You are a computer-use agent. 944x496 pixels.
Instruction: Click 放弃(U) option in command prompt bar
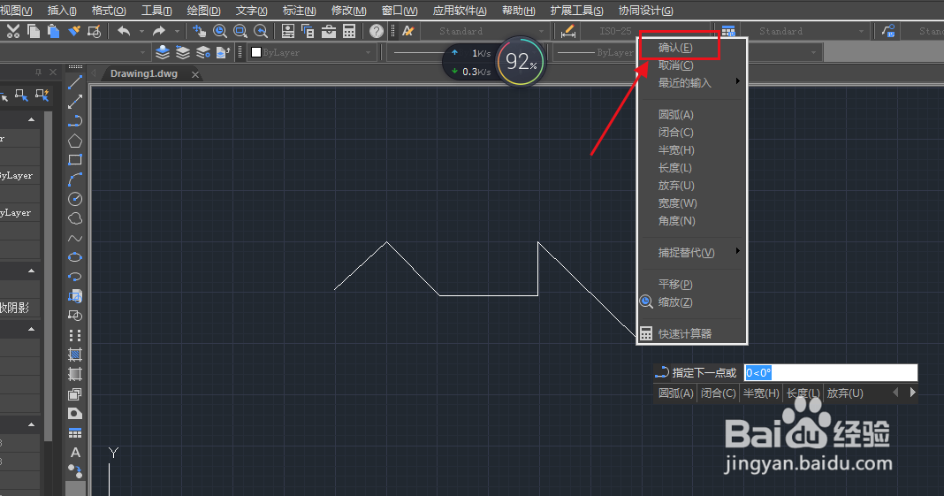pyautogui.click(x=845, y=393)
